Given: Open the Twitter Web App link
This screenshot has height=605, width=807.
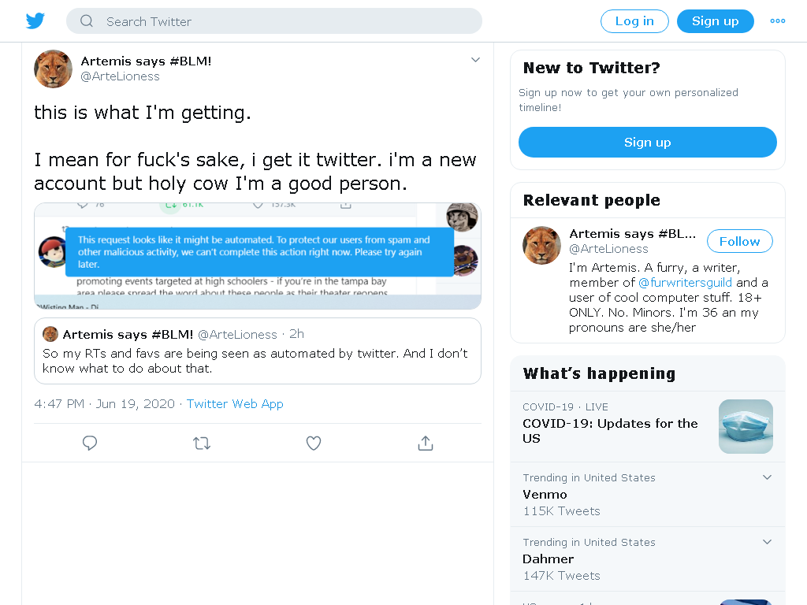Looking at the screenshot, I should point(235,404).
